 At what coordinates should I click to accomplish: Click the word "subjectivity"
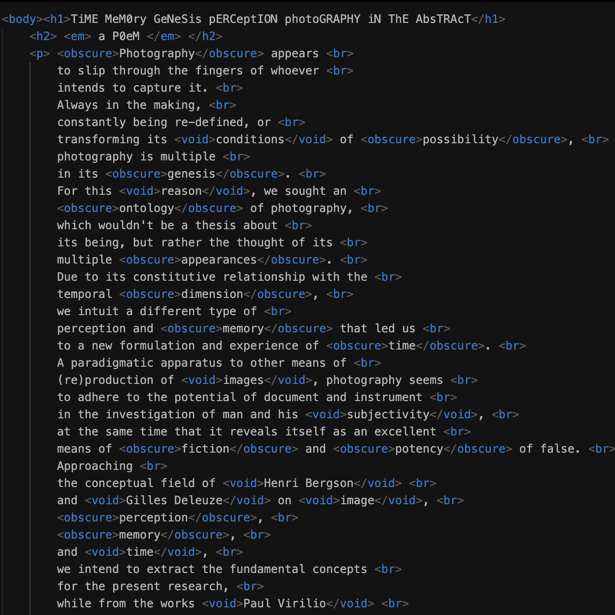(388, 414)
